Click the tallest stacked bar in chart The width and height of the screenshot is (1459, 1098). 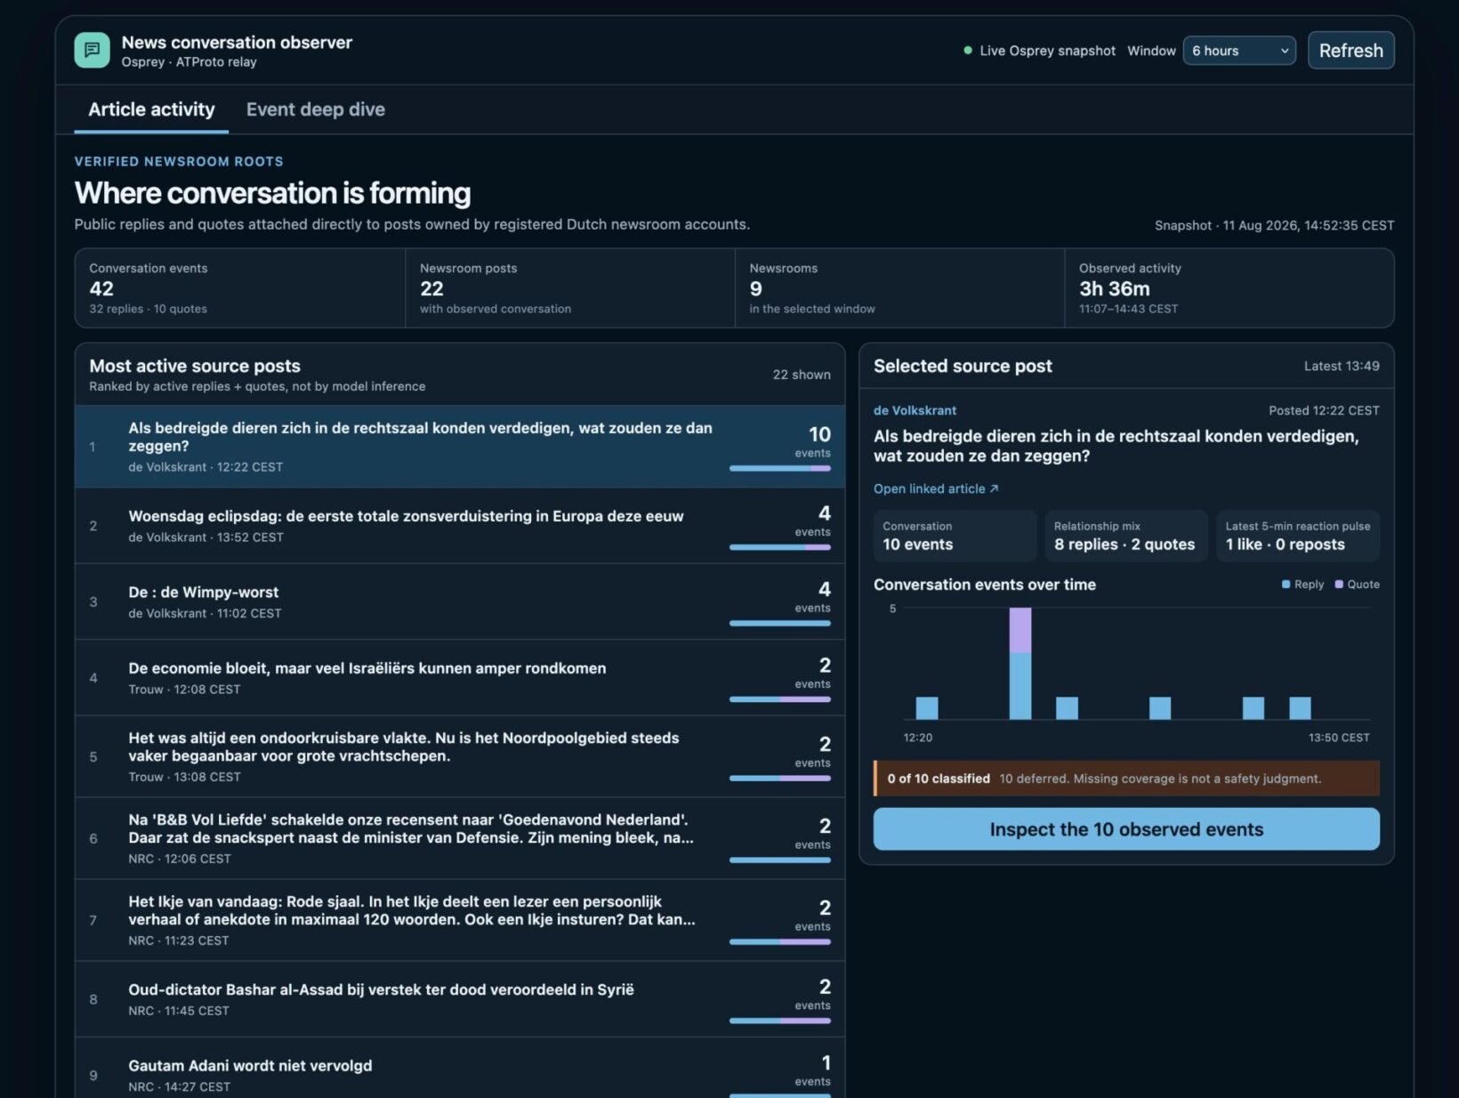[1020, 664]
